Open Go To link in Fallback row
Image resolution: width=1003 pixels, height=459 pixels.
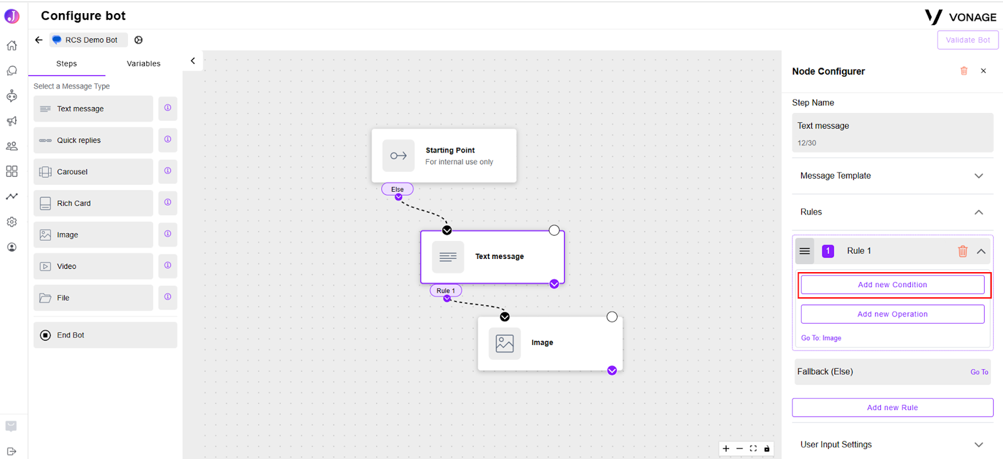point(979,372)
